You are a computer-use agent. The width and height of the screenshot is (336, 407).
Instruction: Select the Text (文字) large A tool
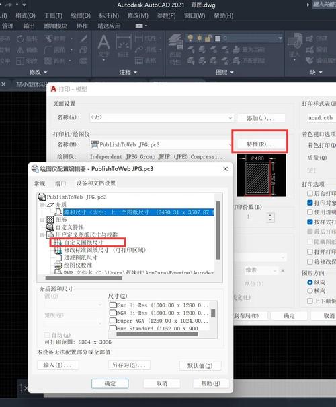[103, 42]
